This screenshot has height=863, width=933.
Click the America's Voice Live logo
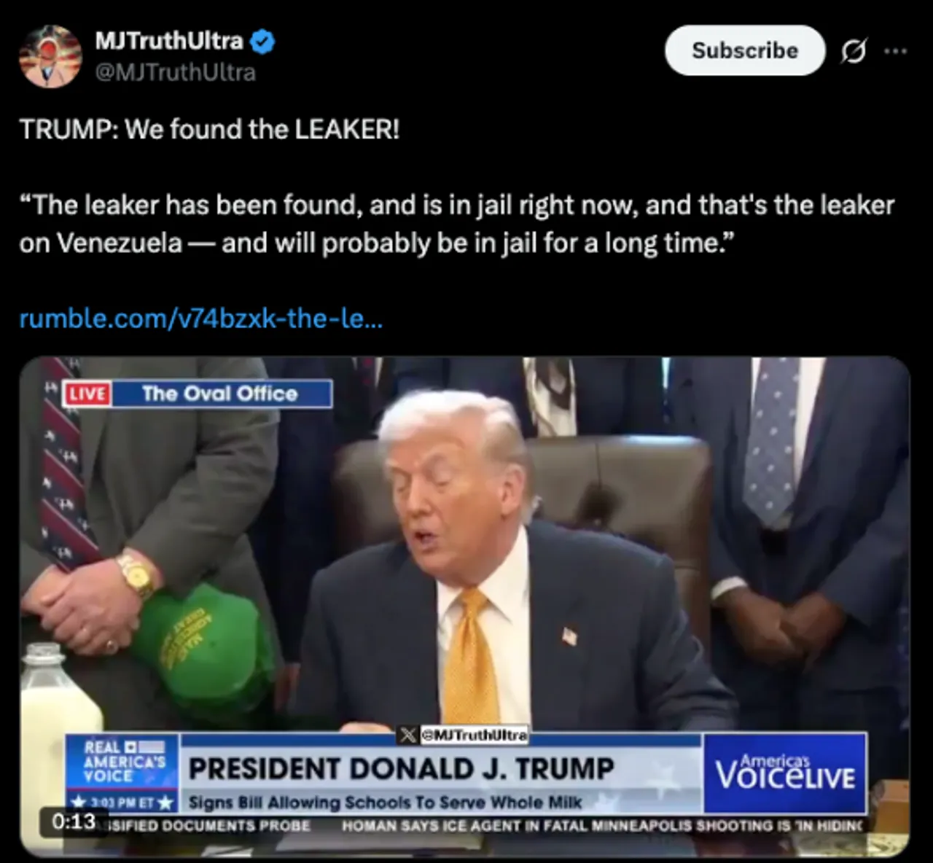click(785, 773)
